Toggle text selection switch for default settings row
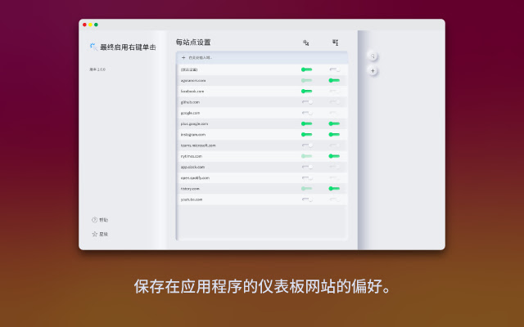This screenshot has height=327, width=524. [335, 69]
